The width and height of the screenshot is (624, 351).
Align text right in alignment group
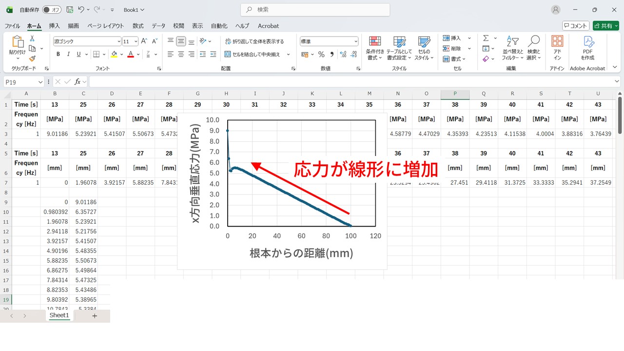(x=192, y=54)
